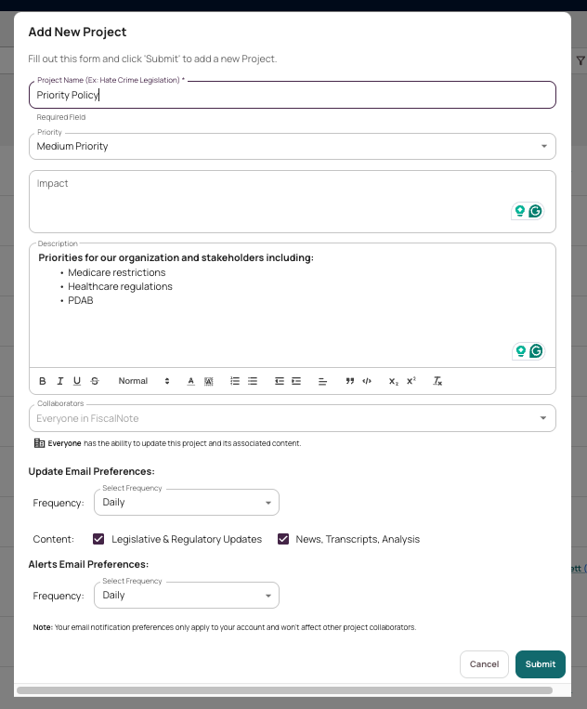The image size is (587, 709).
Task: Open the Update Email frequency dropdown
Action: pos(187,503)
